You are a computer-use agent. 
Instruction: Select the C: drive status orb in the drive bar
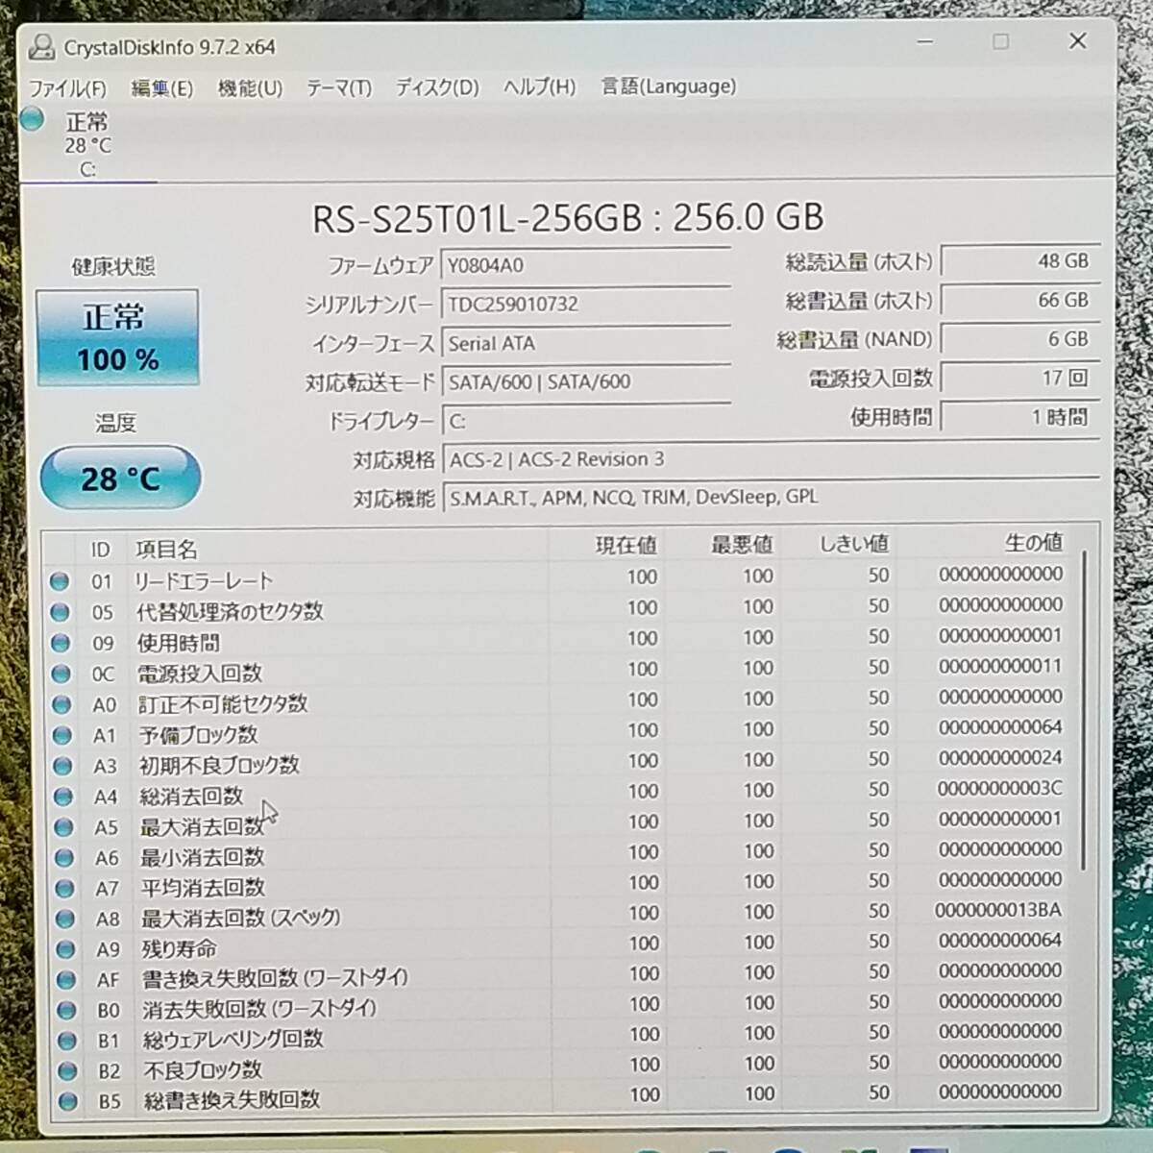(33, 120)
